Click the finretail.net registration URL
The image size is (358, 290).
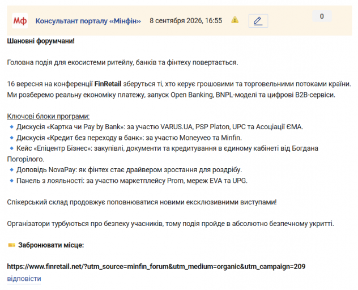pyautogui.click(x=156, y=266)
